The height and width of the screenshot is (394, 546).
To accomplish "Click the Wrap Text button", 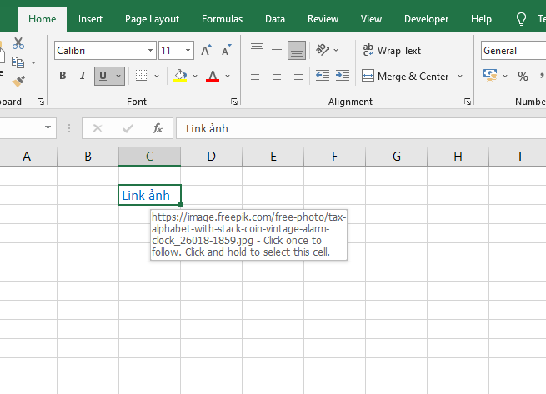I will (392, 51).
